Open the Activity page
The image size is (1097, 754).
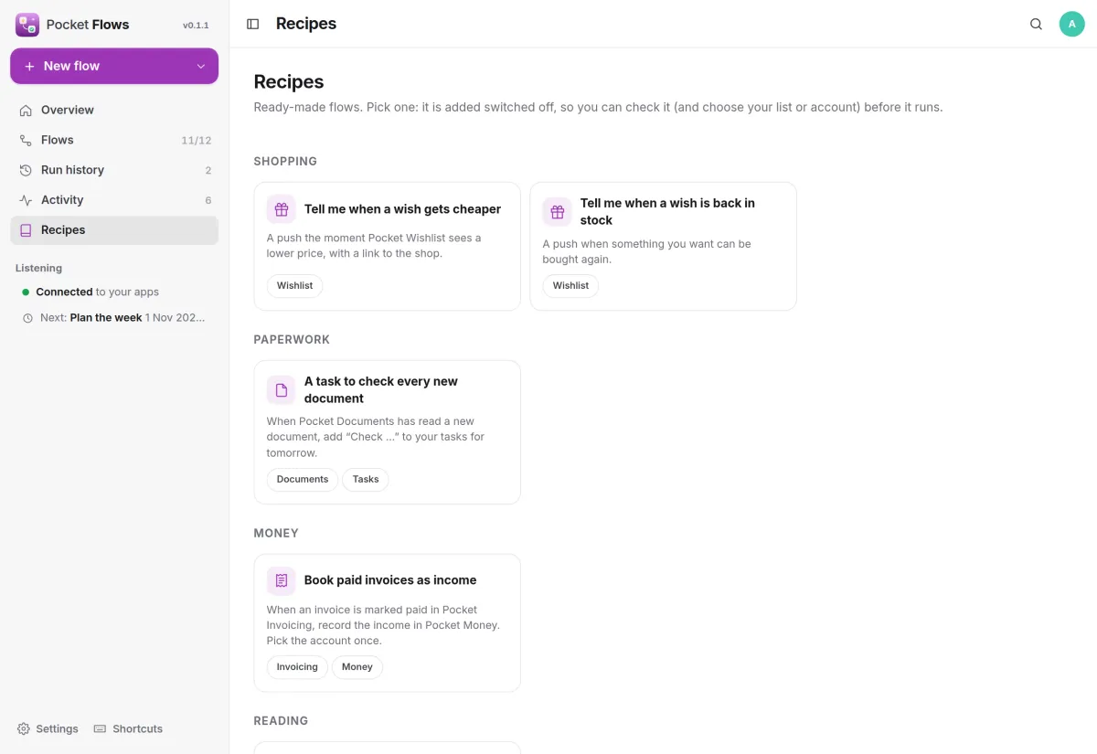114,200
